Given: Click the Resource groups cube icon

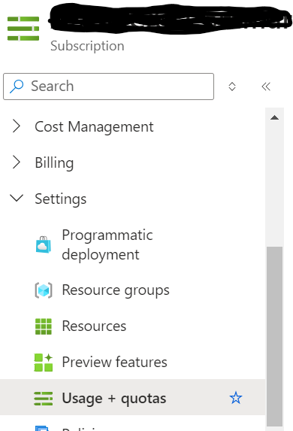Looking at the screenshot, I should click(x=44, y=290).
